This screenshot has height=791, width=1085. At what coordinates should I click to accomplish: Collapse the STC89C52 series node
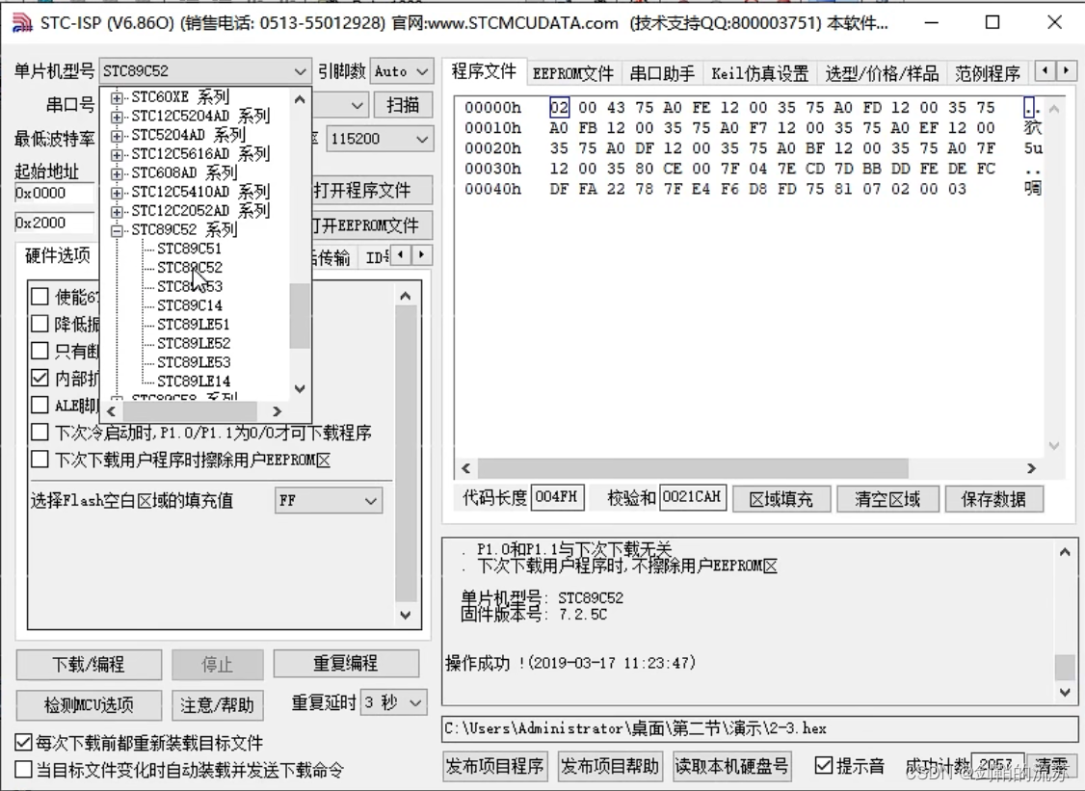pos(117,229)
